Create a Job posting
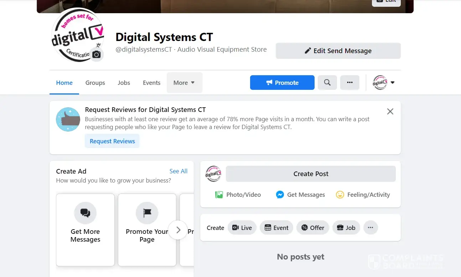Screen dimensions: 461x277 point(346,228)
